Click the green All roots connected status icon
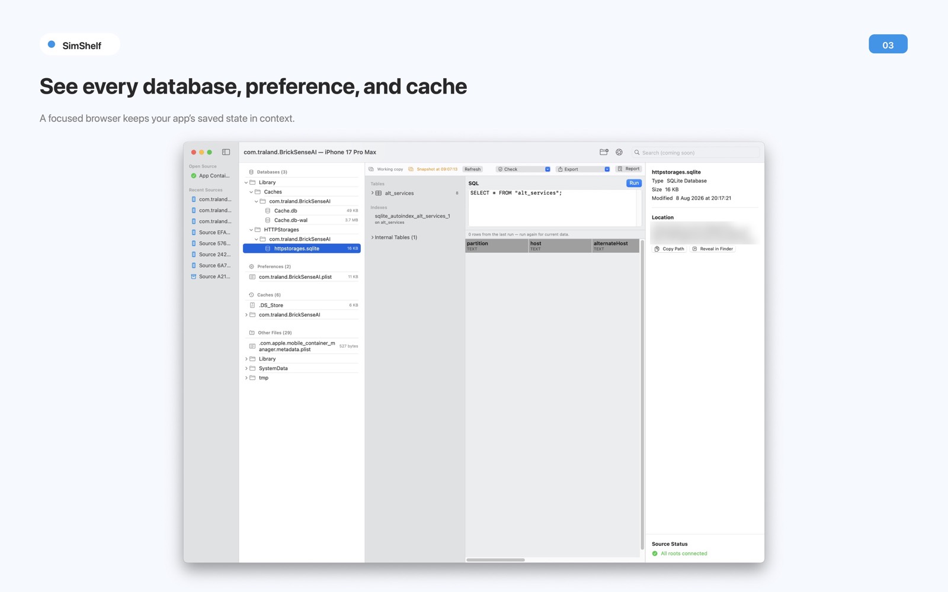Image resolution: width=948 pixels, height=592 pixels. pos(655,554)
